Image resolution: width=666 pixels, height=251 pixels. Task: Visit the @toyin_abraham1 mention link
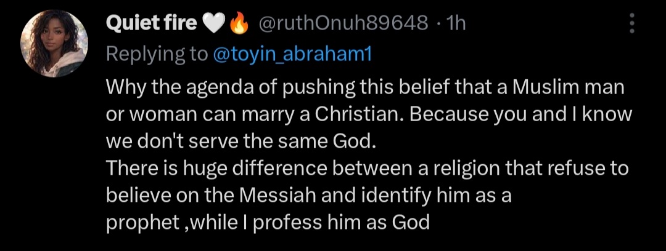(x=292, y=54)
